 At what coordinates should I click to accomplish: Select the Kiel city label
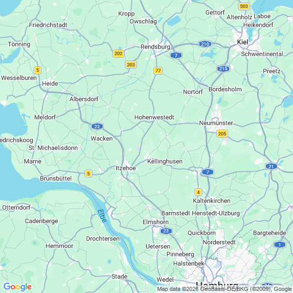click(243, 42)
